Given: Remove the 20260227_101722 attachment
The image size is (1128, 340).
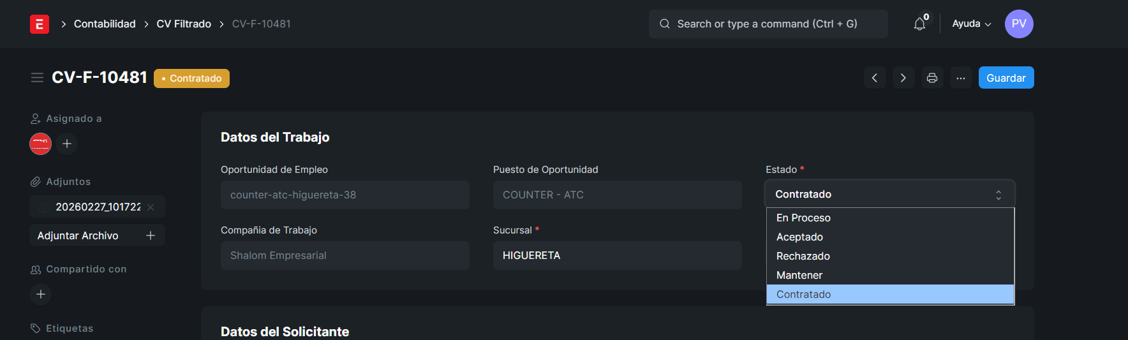Looking at the screenshot, I should point(151,207).
